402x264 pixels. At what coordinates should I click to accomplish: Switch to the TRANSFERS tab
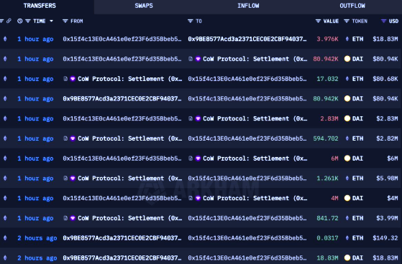point(40,6)
